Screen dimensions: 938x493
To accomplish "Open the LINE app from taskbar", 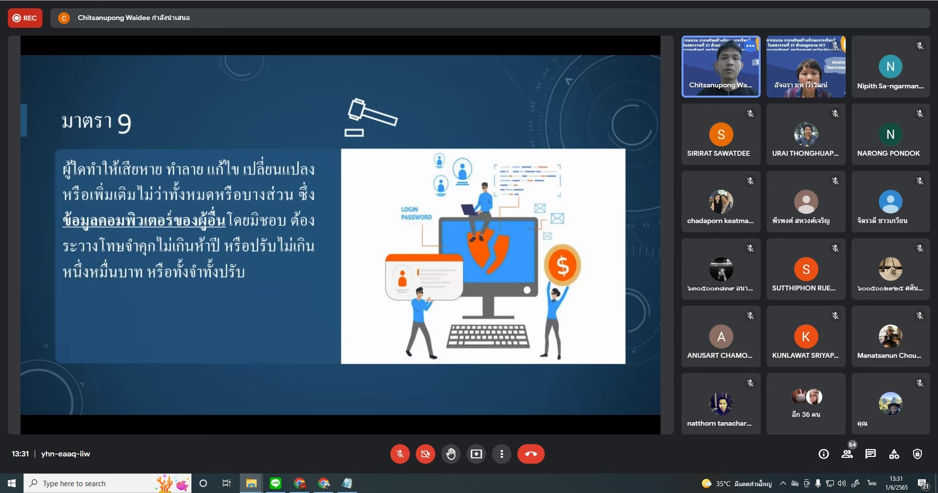I will point(276,483).
